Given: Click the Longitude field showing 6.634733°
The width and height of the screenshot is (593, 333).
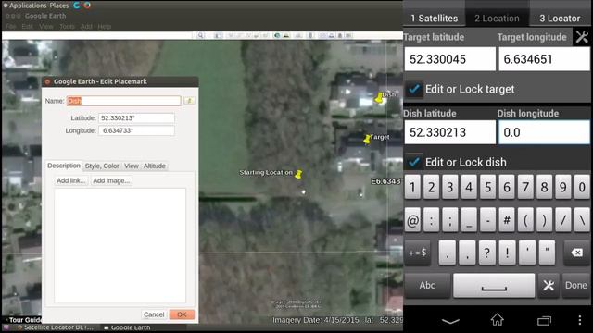Looking at the screenshot, I should pyautogui.click(x=136, y=130).
